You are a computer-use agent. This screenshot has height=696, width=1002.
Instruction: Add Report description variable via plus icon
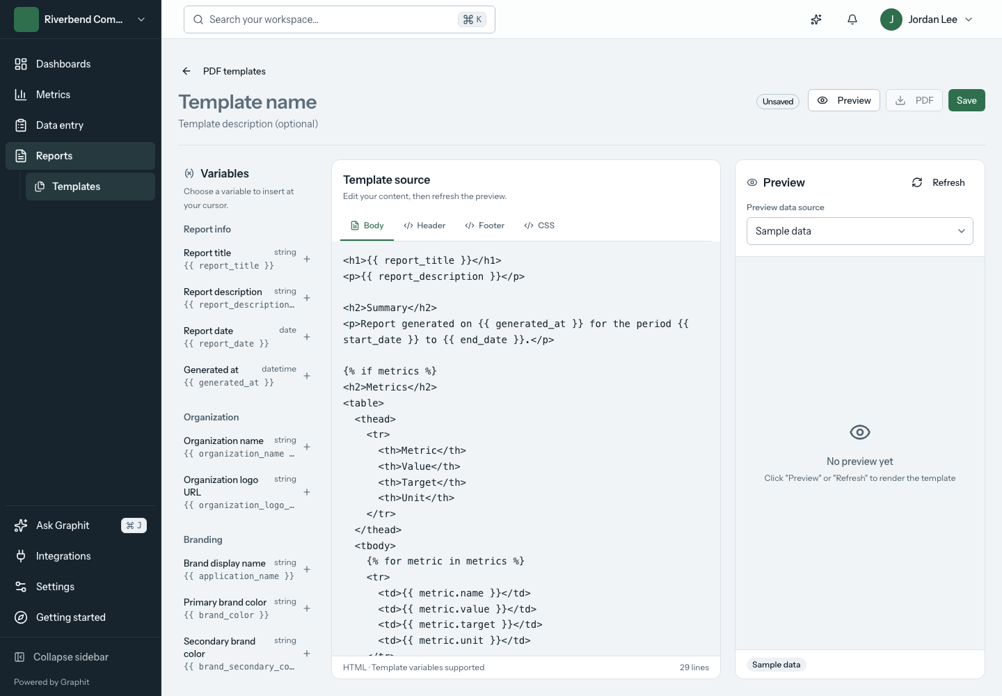click(x=307, y=298)
